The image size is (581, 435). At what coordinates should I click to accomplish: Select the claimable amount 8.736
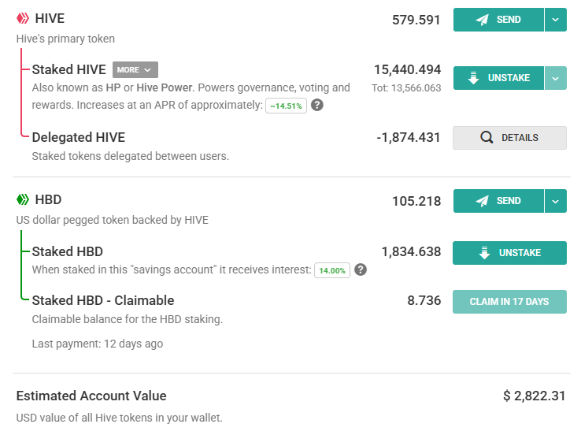424,300
